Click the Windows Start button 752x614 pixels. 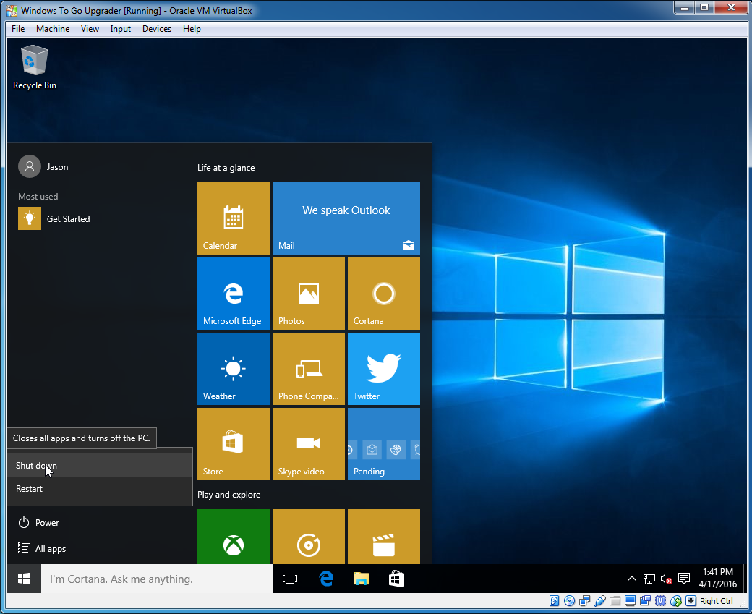click(23, 579)
